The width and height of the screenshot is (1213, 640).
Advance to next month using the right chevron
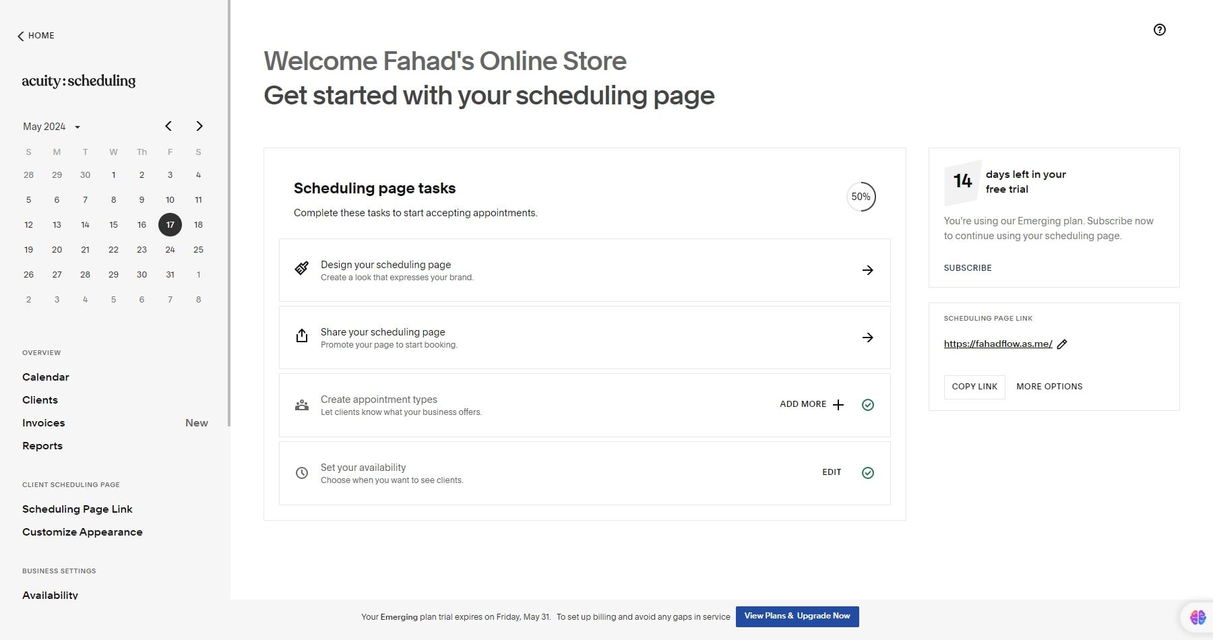[199, 126]
